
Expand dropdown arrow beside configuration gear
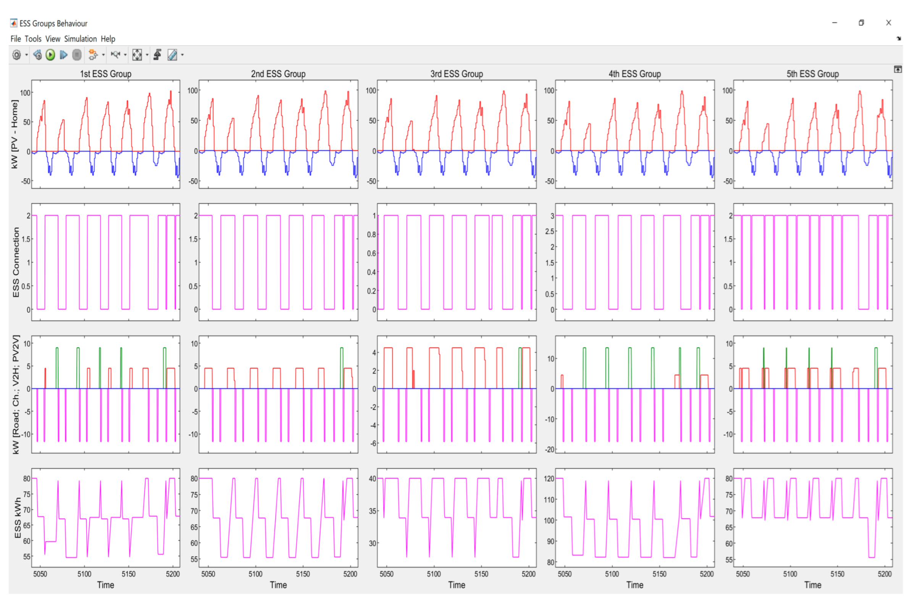(27, 55)
